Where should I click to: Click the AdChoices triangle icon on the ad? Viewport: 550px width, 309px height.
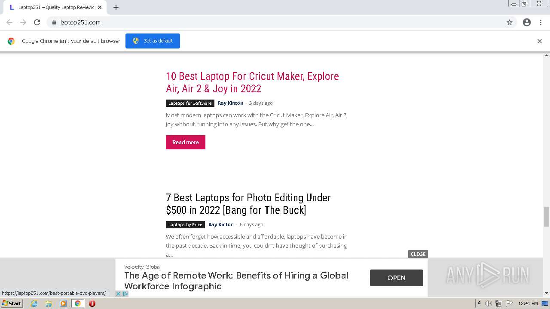click(125, 294)
